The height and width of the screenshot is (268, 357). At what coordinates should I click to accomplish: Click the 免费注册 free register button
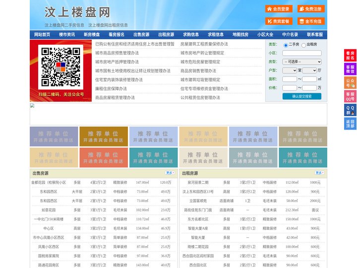point(311,9)
